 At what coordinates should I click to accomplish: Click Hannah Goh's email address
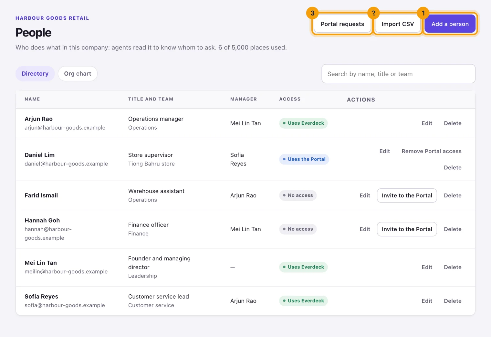[x=48, y=234]
